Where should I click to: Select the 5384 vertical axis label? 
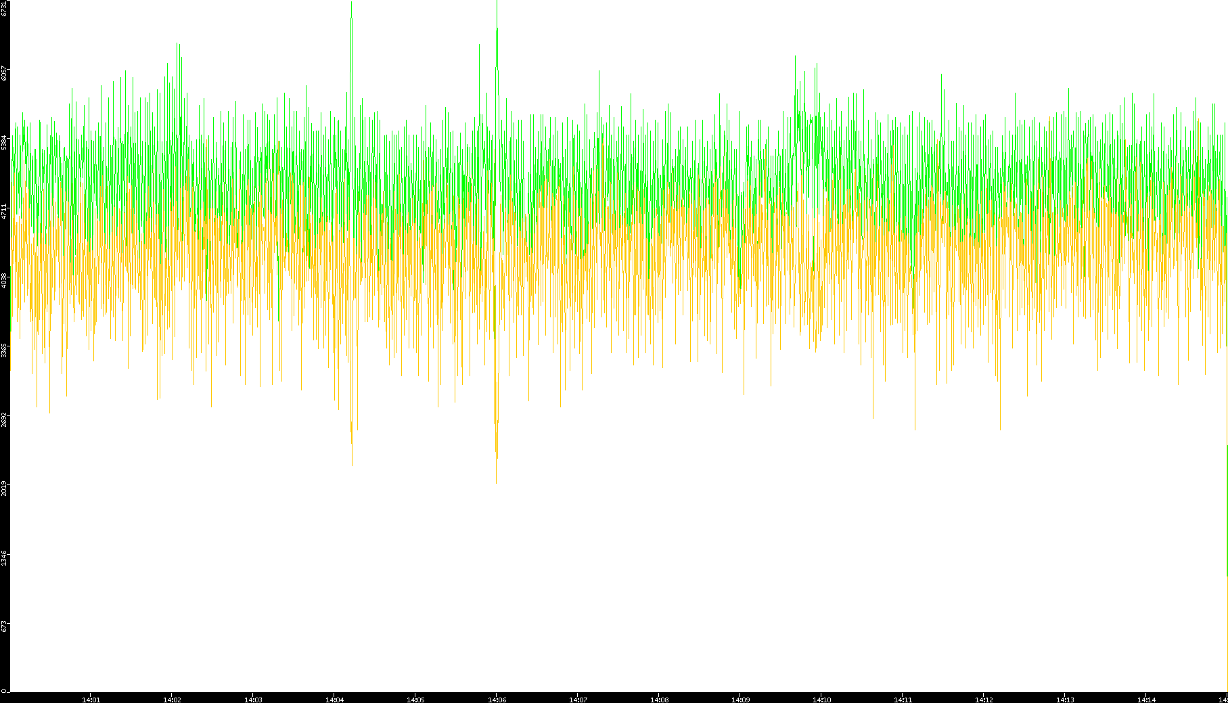point(5,141)
